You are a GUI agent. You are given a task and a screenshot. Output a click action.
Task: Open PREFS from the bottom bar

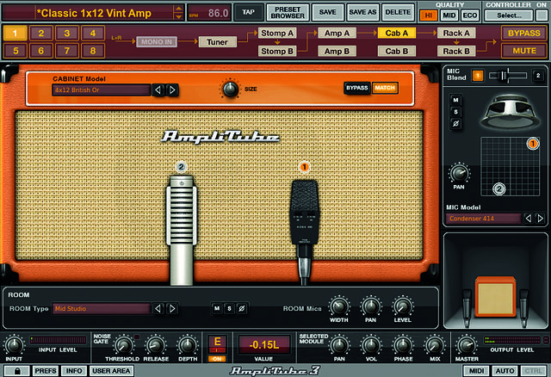(x=46, y=371)
